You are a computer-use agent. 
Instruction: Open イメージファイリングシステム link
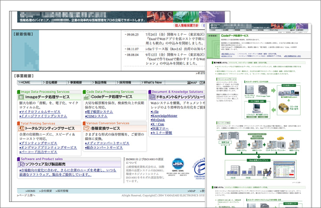coord(43,116)
